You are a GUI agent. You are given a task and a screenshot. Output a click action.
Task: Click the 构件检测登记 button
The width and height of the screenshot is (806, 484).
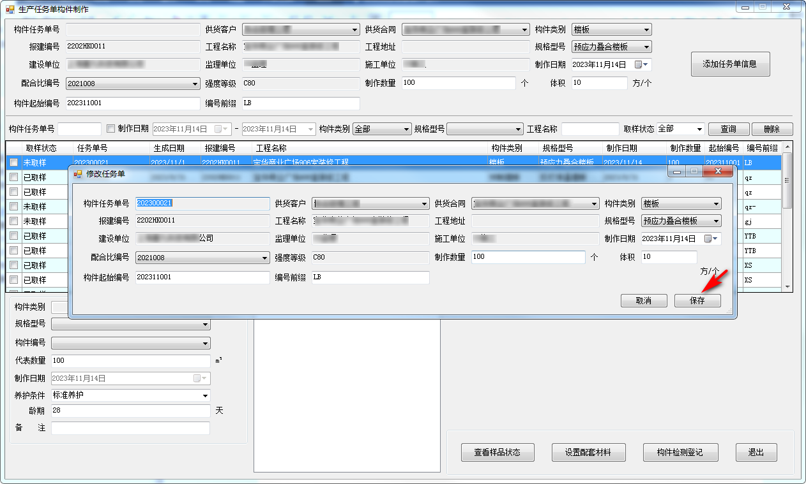tap(680, 452)
